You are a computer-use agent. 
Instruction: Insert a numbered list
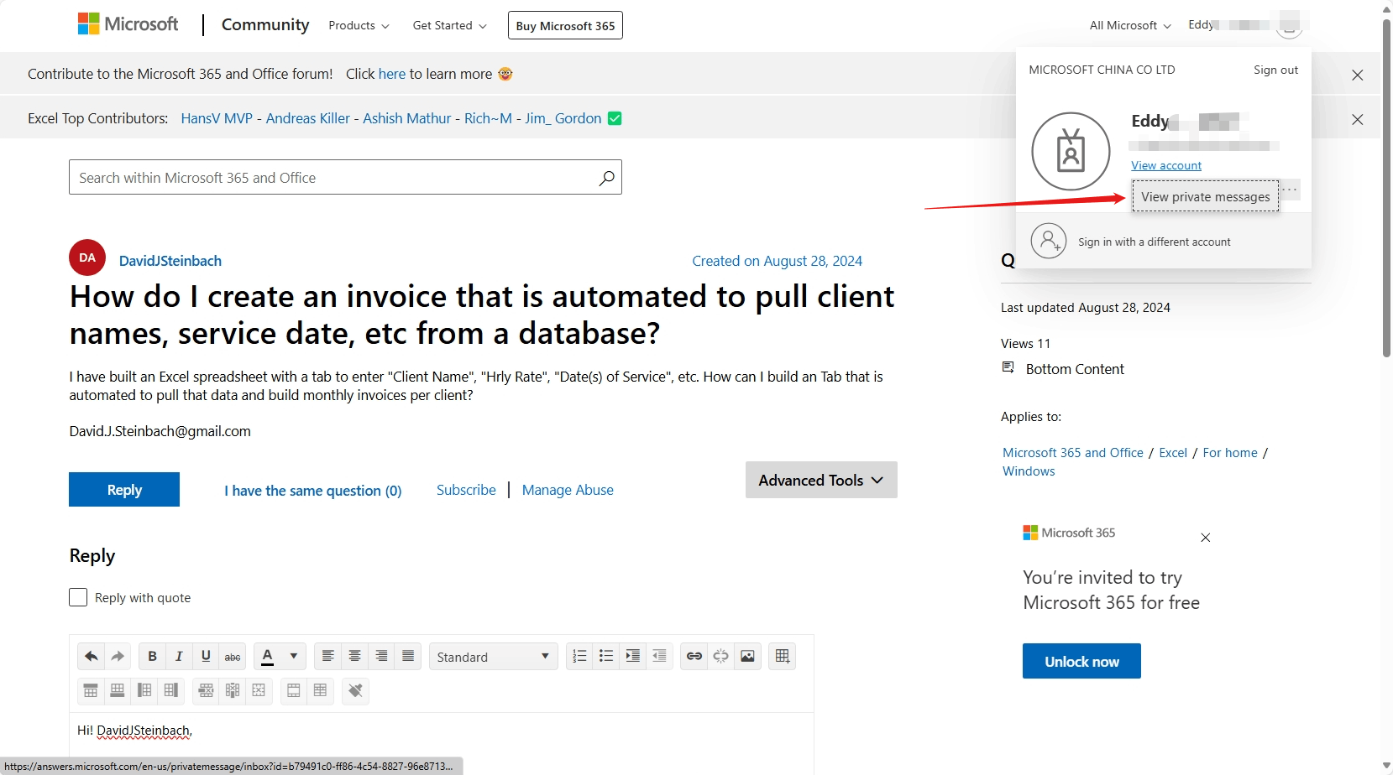[x=579, y=656]
